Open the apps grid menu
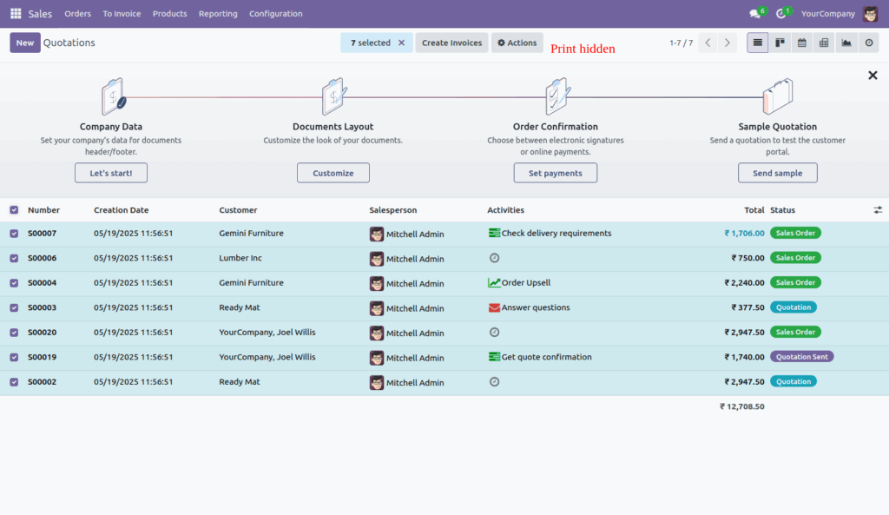Viewport: 889px width, 515px height. pos(14,13)
